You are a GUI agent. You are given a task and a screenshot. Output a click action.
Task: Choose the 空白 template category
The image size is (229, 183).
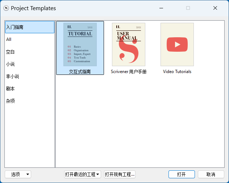pos(30,52)
